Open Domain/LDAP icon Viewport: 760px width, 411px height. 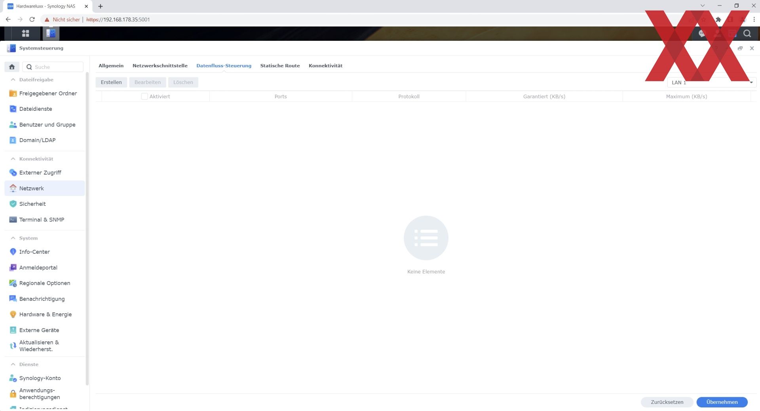pos(13,140)
